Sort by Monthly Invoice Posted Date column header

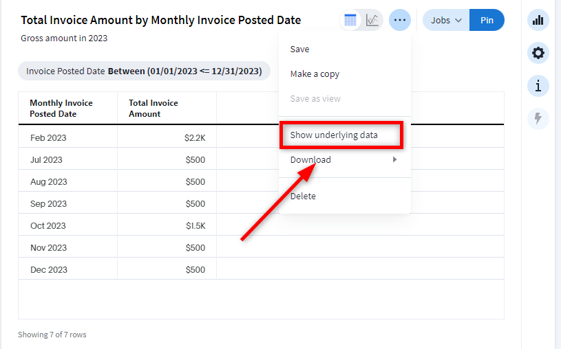pyautogui.click(x=61, y=109)
